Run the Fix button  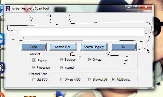click(x=124, y=47)
